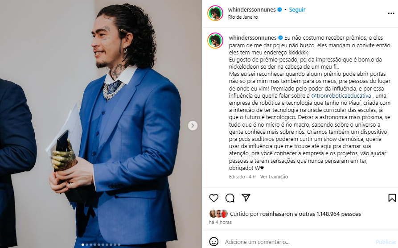Open rosinhasaron's profile from likes

276,214
